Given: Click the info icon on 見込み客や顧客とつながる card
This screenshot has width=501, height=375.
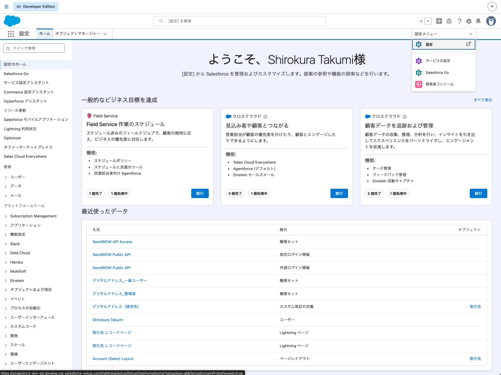Looking at the screenshot, I should 265,117.
